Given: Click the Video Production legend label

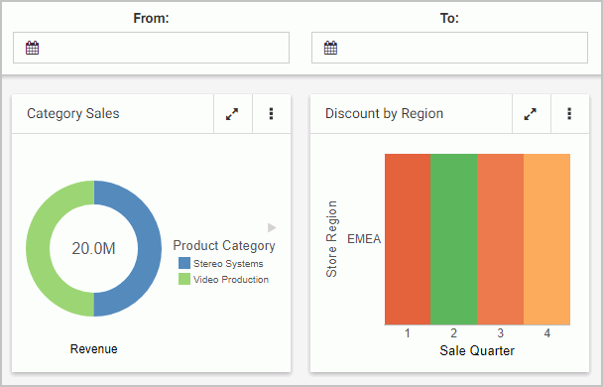Looking at the screenshot, I should tap(231, 279).
